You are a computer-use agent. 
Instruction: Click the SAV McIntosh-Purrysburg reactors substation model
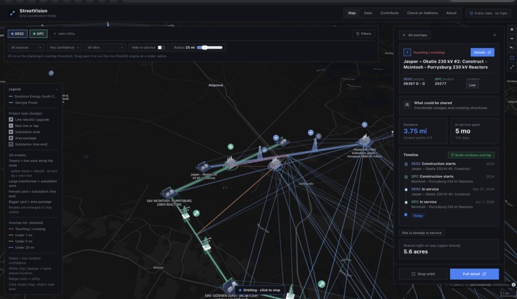169,192
